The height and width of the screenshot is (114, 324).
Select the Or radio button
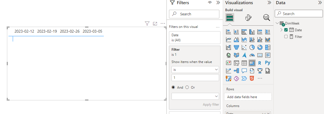click(x=187, y=87)
